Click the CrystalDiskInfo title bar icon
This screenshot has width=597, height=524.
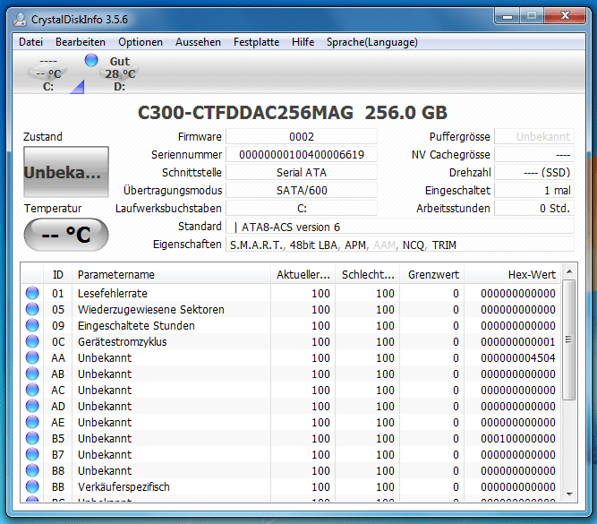click(20, 19)
